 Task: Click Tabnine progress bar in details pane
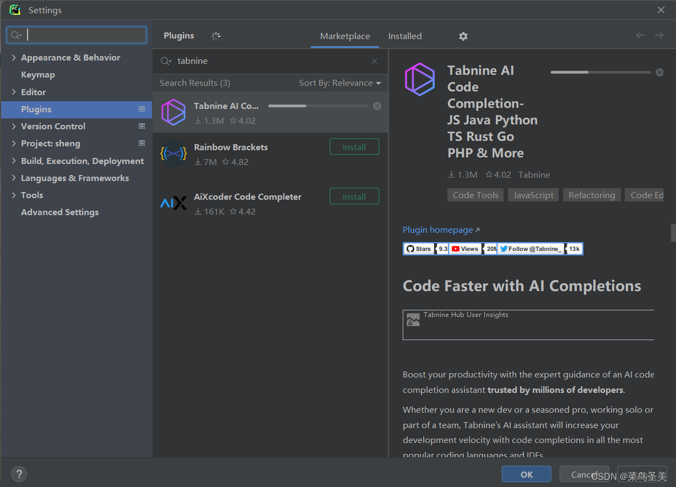pyautogui.click(x=601, y=72)
